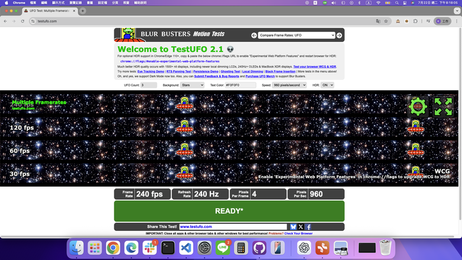
Task: Open Trash in the Dock
Action: pos(385,248)
